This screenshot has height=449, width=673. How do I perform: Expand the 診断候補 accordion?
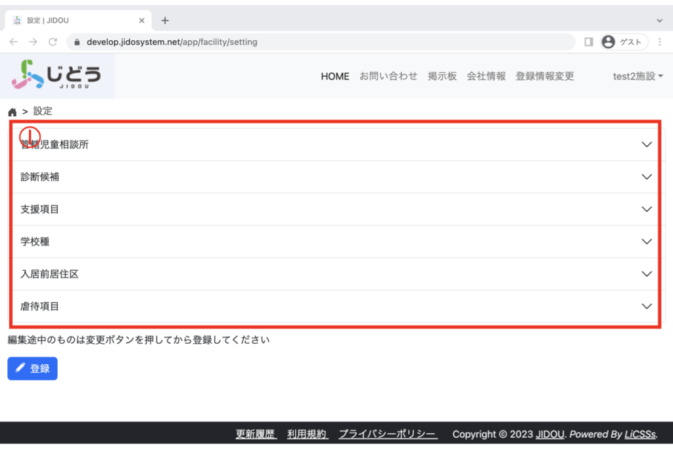pyautogui.click(x=647, y=177)
